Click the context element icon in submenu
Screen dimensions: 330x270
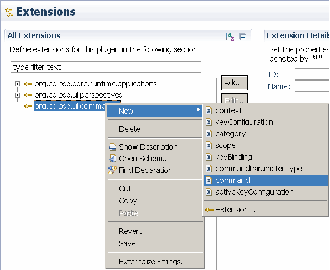coord(209,110)
